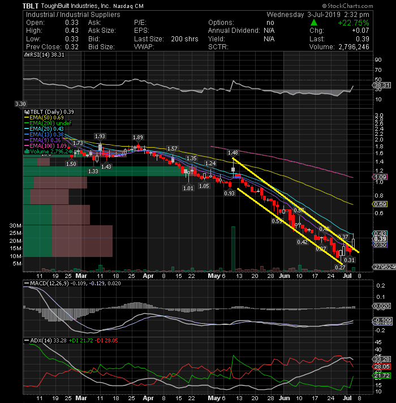
Task: Click the 38.31 RSI axis tag
Action: coord(382,85)
